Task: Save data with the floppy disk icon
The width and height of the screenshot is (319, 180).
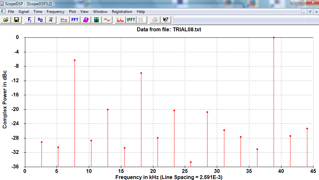Action: tap(16, 20)
